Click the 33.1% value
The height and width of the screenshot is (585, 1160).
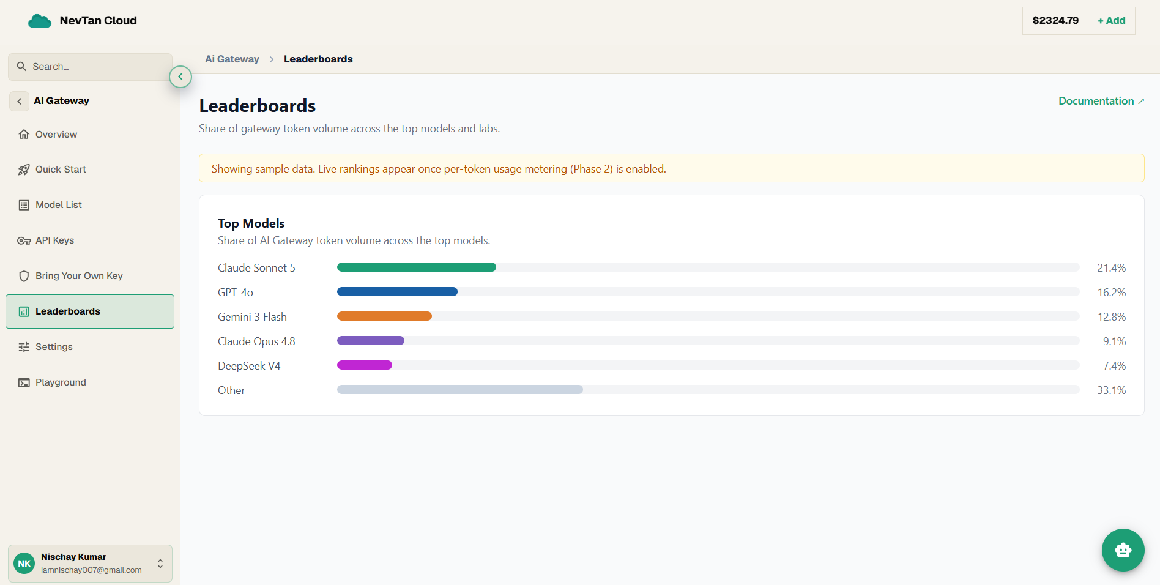[1111, 390]
